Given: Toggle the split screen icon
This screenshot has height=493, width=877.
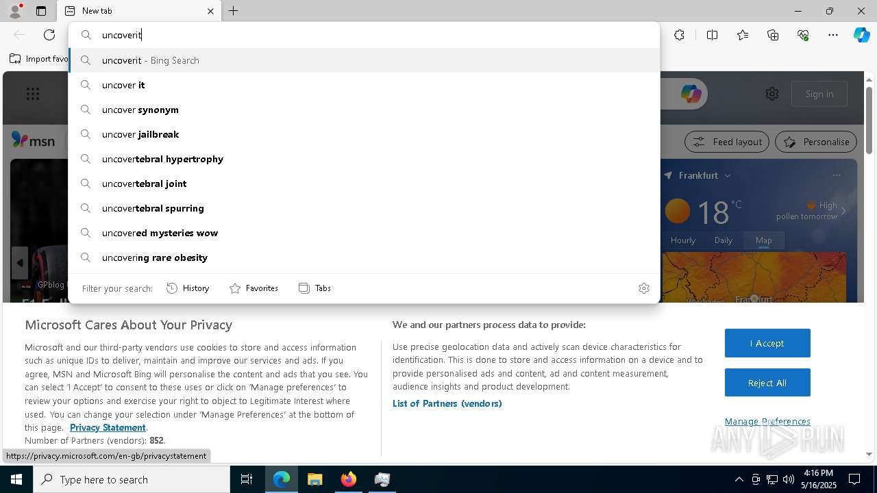Looking at the screenshot, I should tap(712, 35).
